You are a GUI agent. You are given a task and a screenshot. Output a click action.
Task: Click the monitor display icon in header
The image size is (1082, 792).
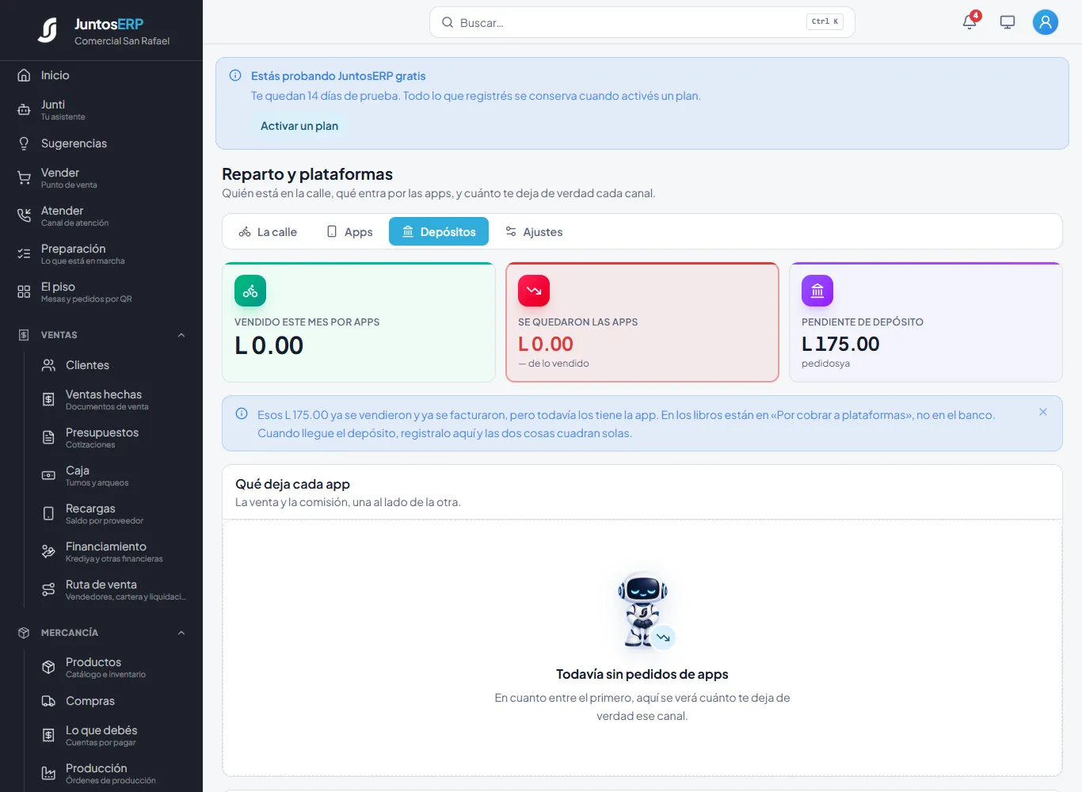1008,22
